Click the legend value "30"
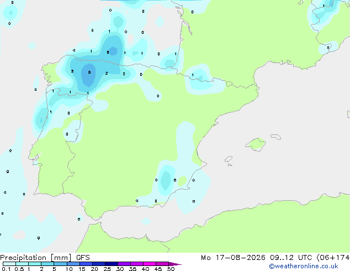 tap(120, 269)
